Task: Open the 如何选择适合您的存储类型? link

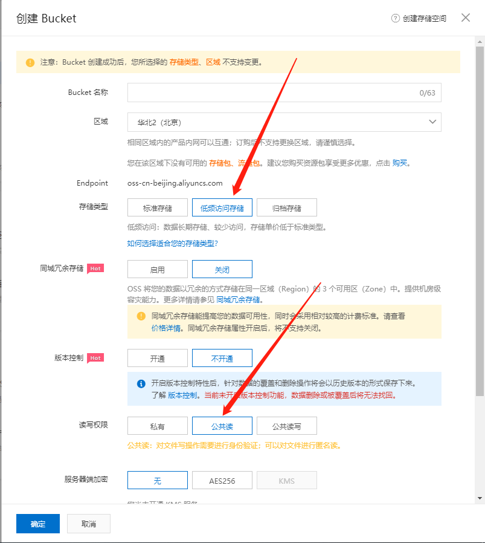Action: point(172,244)
